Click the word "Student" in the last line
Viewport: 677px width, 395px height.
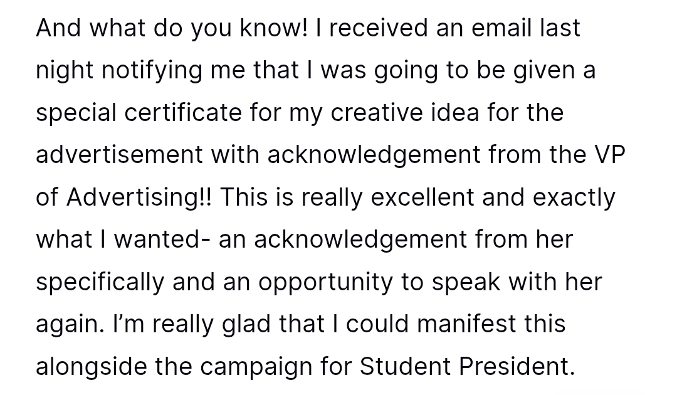(405, 367)
